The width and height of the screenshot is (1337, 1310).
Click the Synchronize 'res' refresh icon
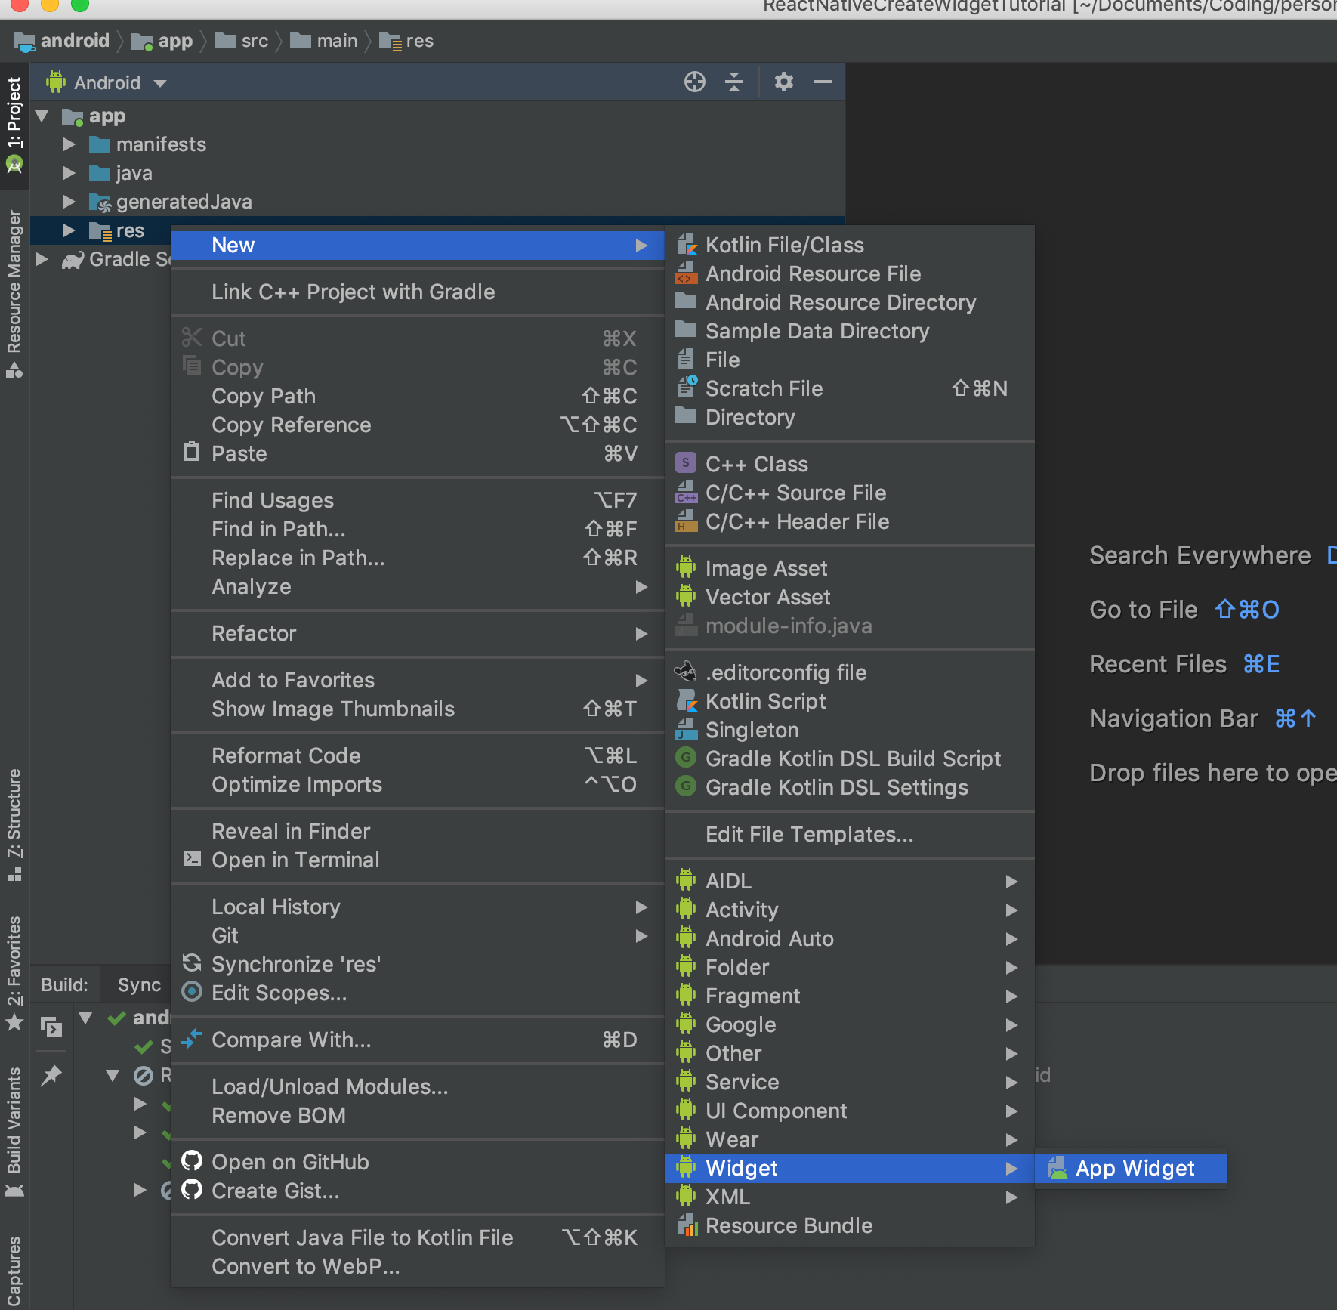tap(193, 964)
